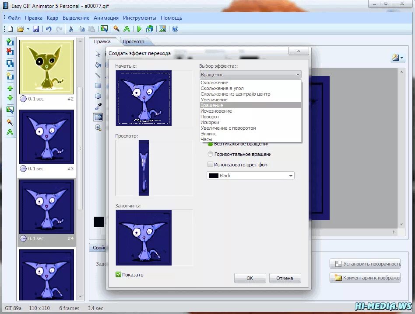Image resolution: width=415 pixels, height=314 pixels.
Task: Click the Redo arrow icon
Action: (59, 29)
